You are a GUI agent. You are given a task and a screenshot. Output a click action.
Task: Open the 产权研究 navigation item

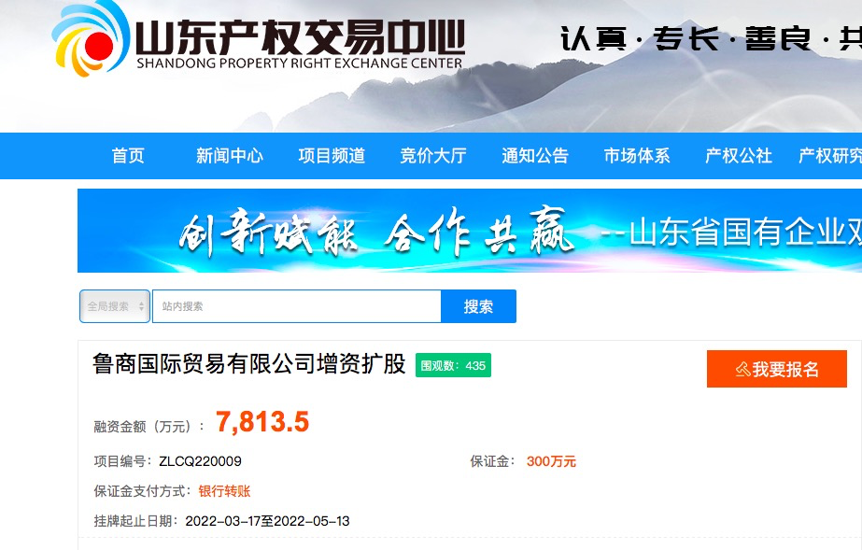(x=830, y=156)
